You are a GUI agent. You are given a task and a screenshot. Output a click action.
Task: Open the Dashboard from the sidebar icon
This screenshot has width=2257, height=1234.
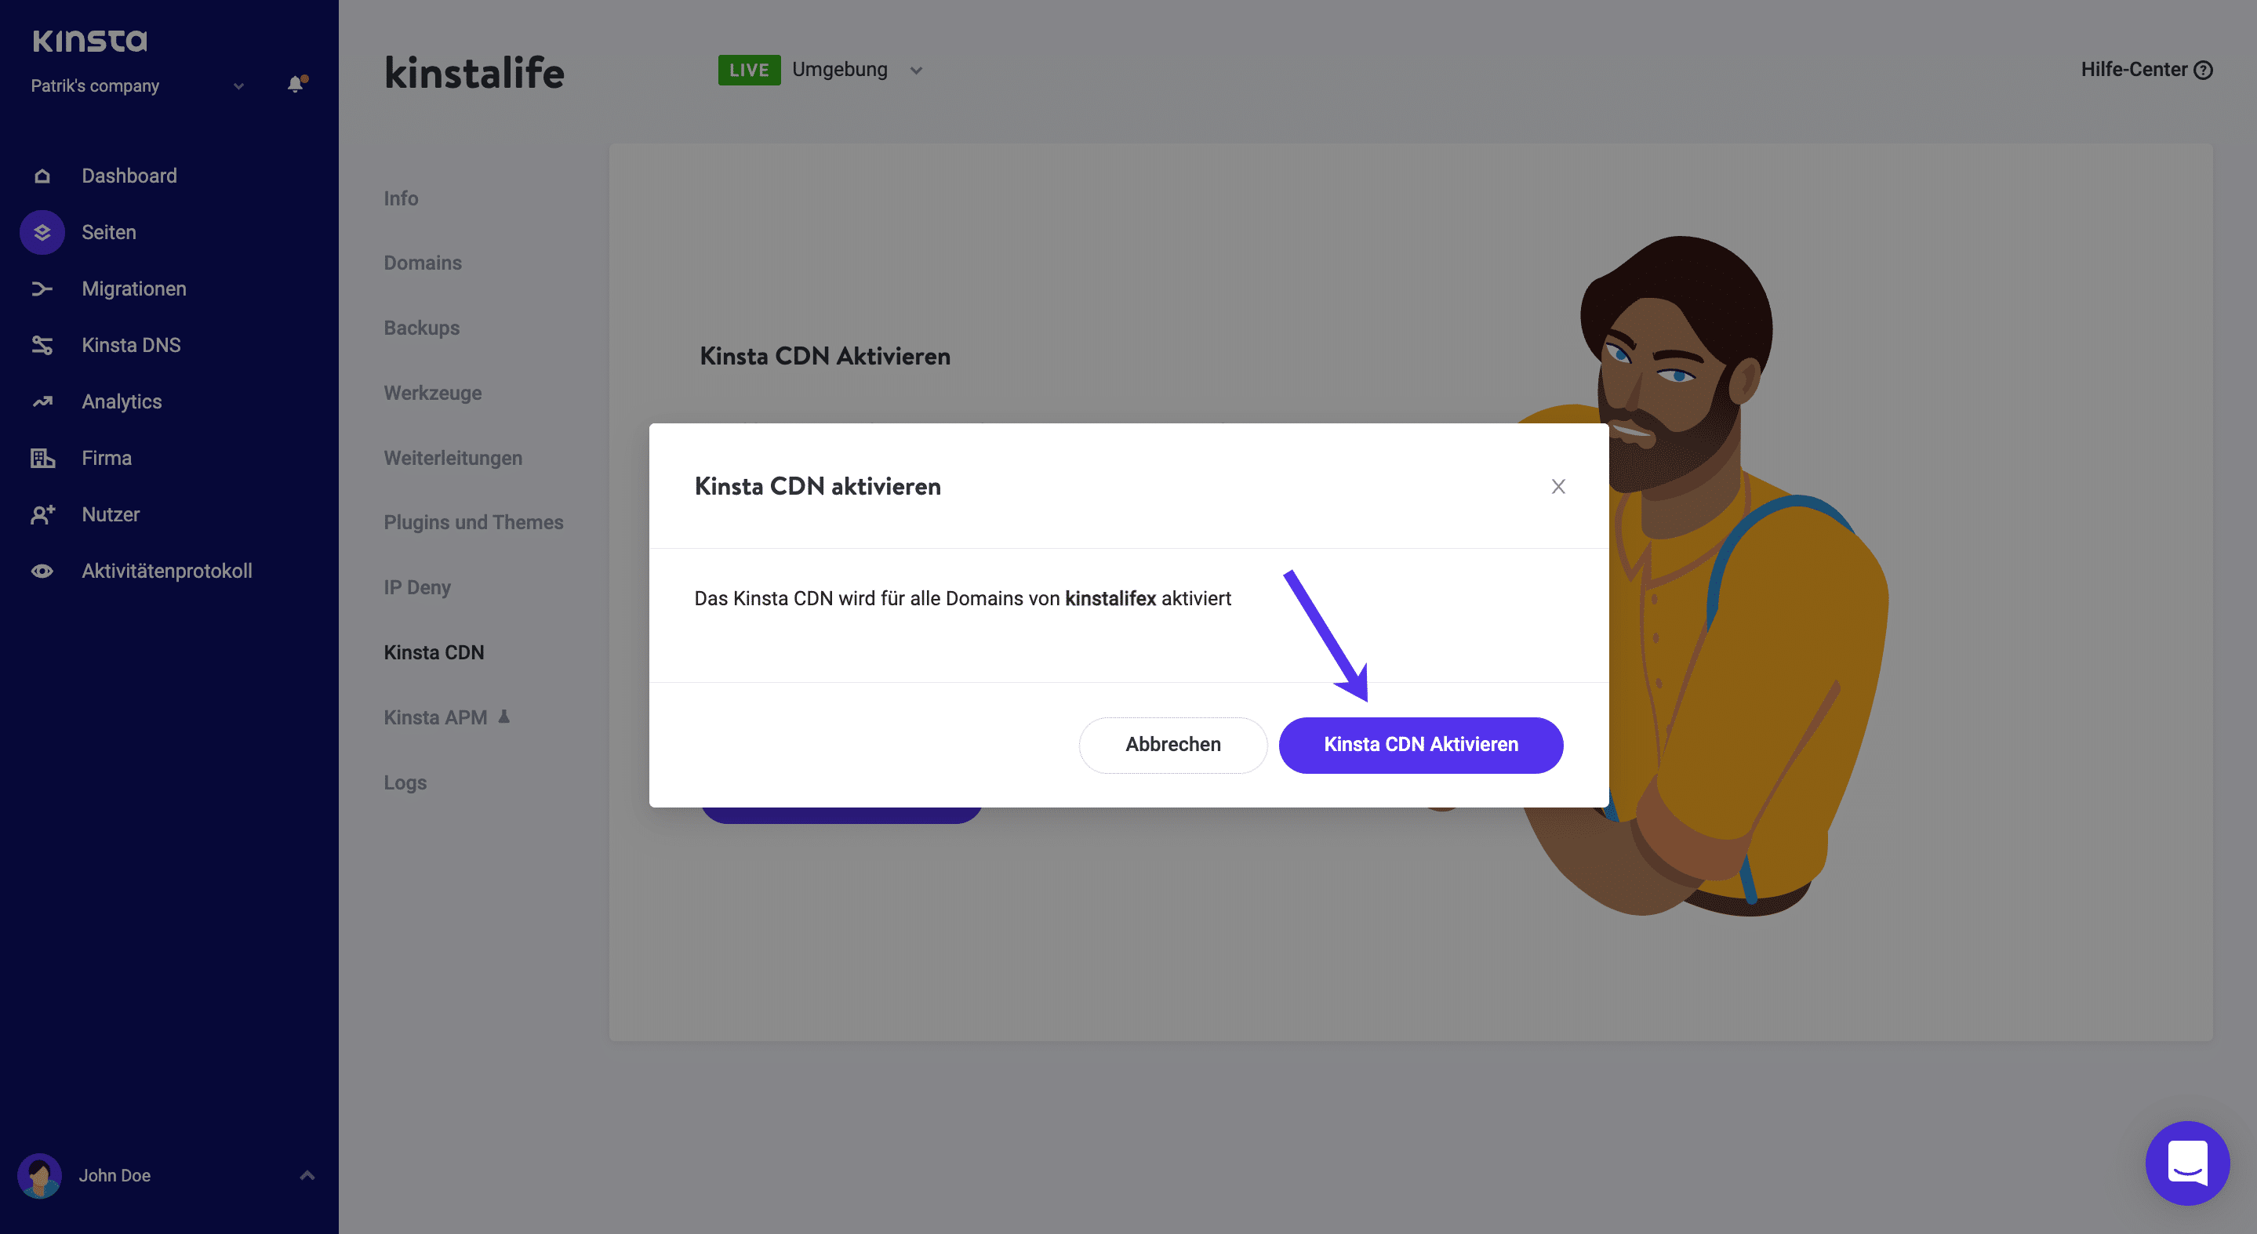(42, 175)
